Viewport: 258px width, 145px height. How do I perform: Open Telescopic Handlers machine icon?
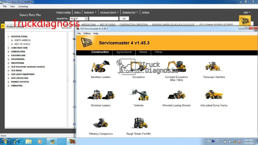214,66
